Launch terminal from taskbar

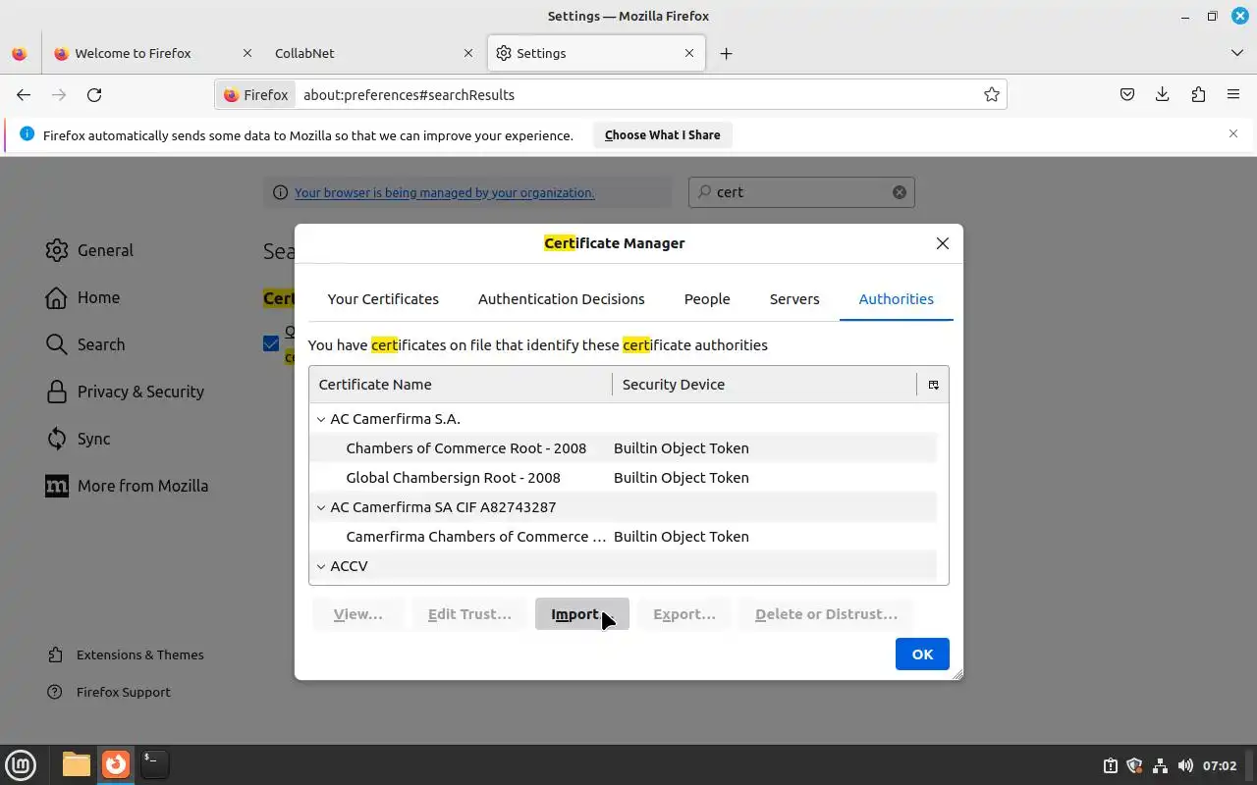154,764
